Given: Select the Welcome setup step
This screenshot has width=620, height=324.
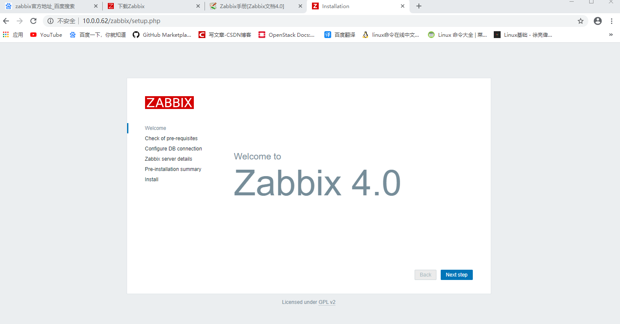Looking at the screenshot, I should point(156,128).
